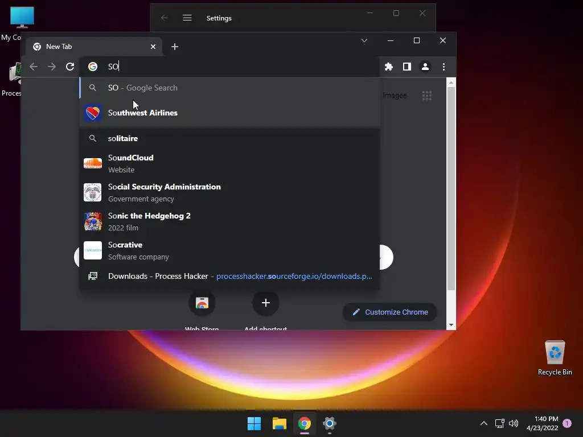Open the Windows Start button
583x437 pixels.
coord(254,423)
